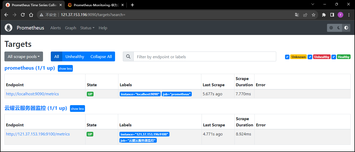Open the Alerts page
Viewport: 355px width, 152px height.
coord(55,28)
